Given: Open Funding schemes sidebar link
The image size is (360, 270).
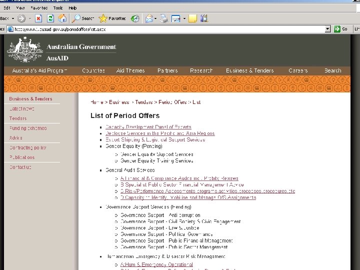Looking at the screenshot, I should point(28,128).
